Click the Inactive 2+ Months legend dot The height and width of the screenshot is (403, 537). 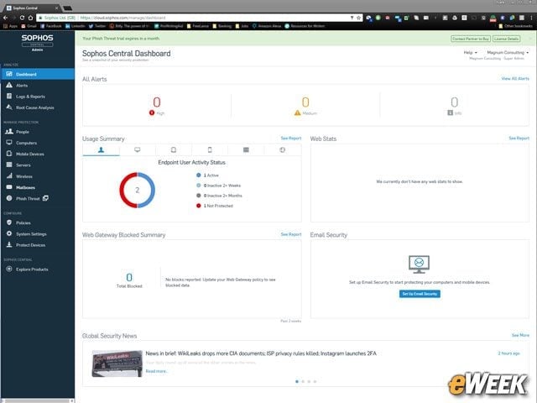pos(199,196)
